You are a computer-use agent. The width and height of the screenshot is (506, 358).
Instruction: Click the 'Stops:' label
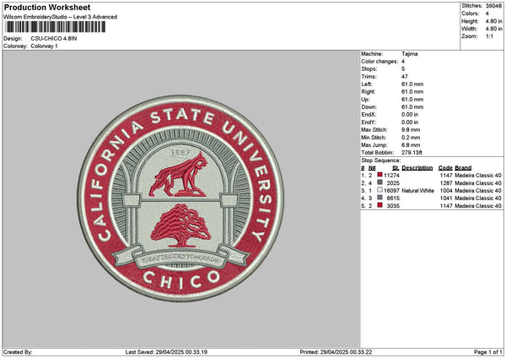point(369,69)
